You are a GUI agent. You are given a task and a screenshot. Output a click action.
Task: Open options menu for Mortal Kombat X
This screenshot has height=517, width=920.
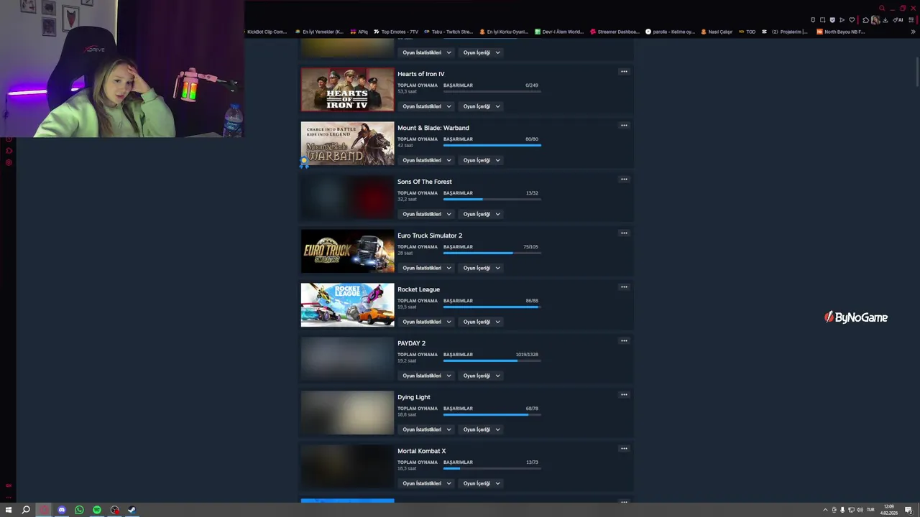point(624,449)
